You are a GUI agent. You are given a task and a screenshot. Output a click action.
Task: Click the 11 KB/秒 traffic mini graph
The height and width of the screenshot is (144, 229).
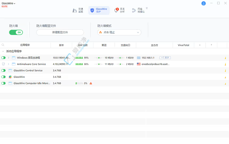tap(99, 64)
